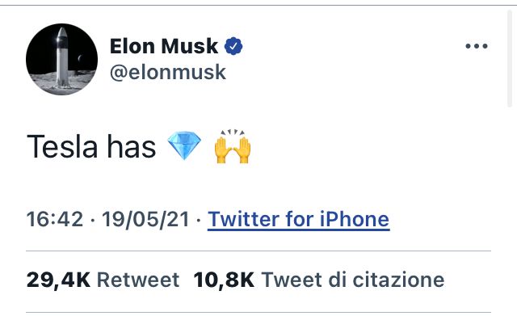Open the three-dot more options menu

(x=477, y=46)
